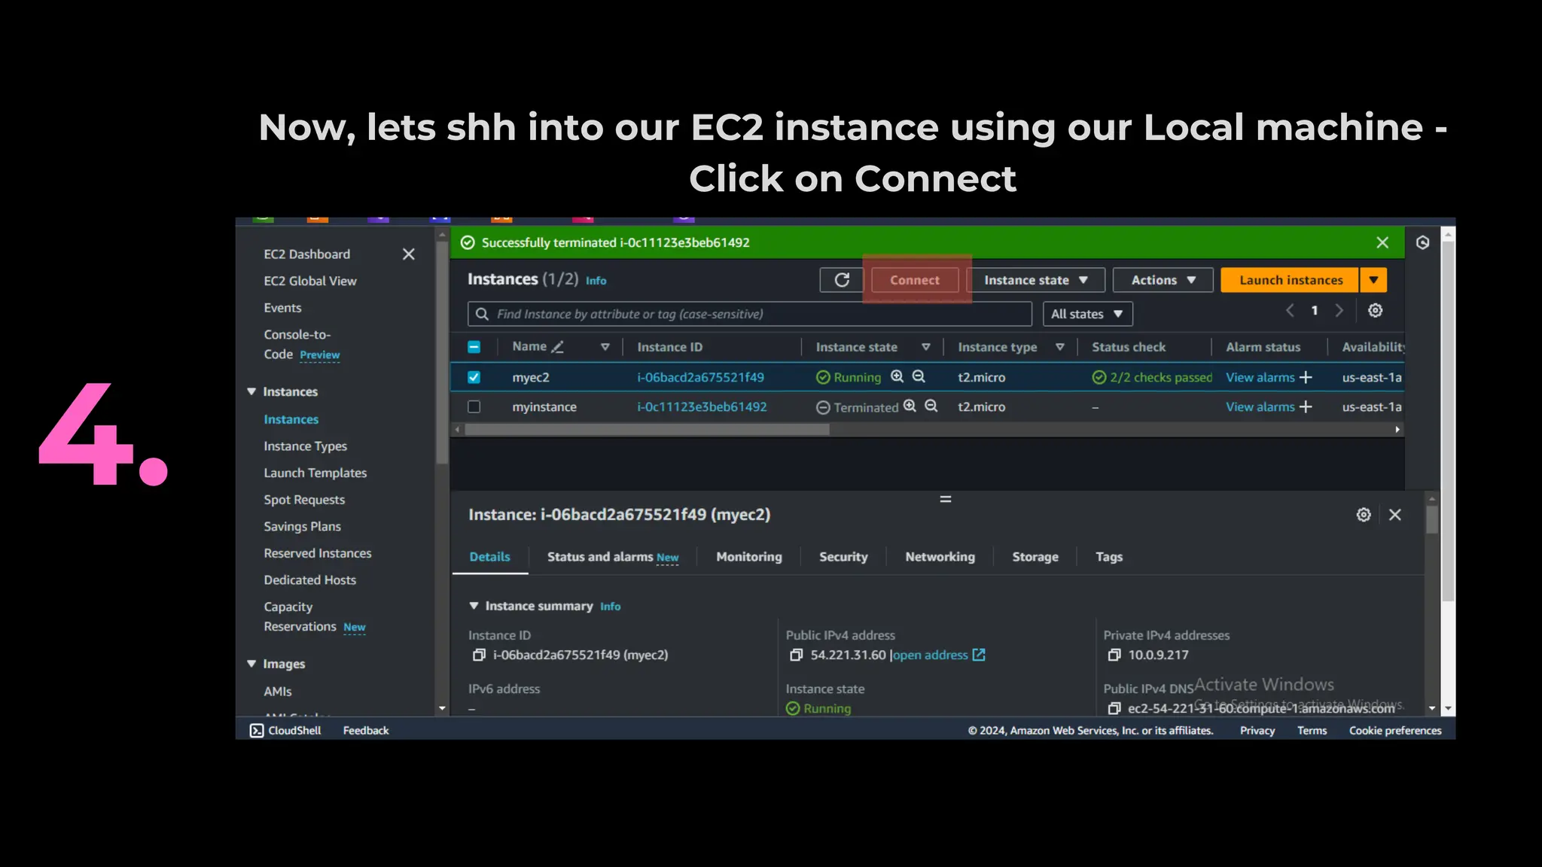Close the instance details panel

pyautogui.click(x=1395, y=515)
